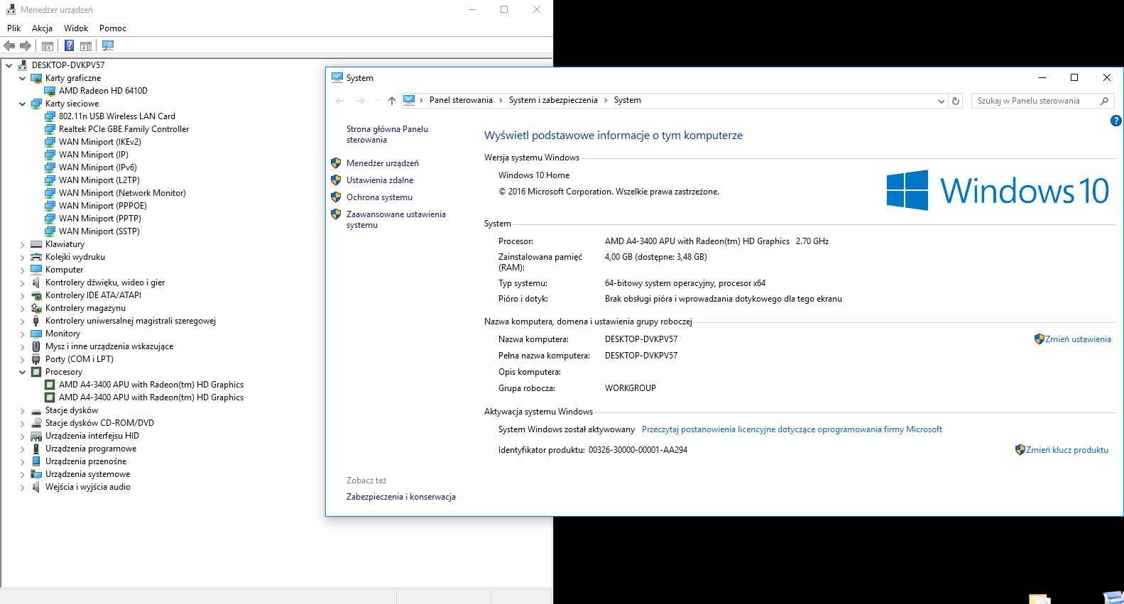This screenshot has width=1124, height=604.
Task: Select the AMD Radeon HD 6410D device
Action: pos(103,91)
